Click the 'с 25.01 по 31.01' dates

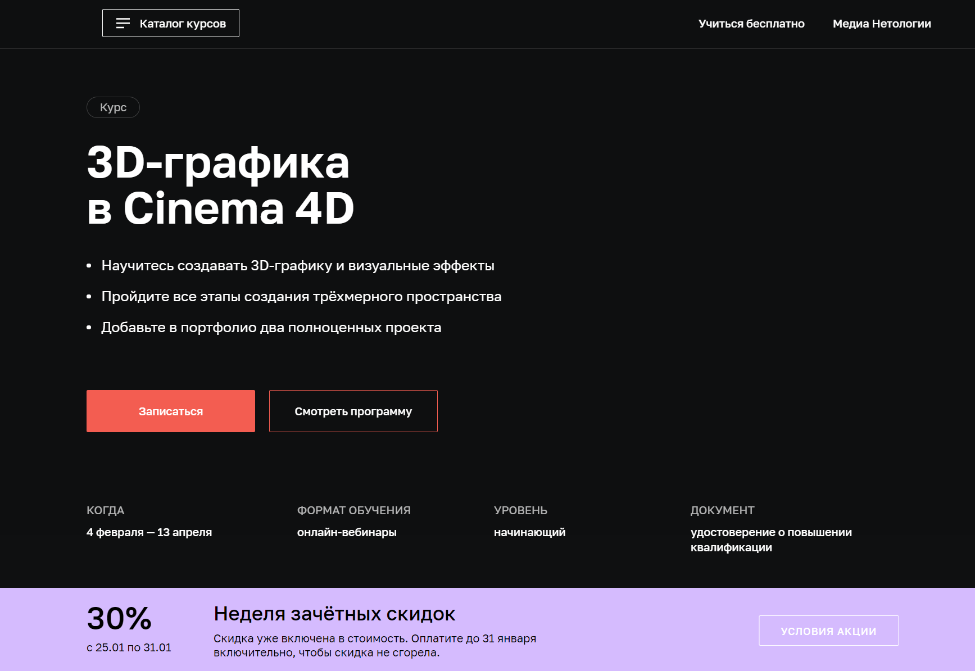(x=129, y=647)
